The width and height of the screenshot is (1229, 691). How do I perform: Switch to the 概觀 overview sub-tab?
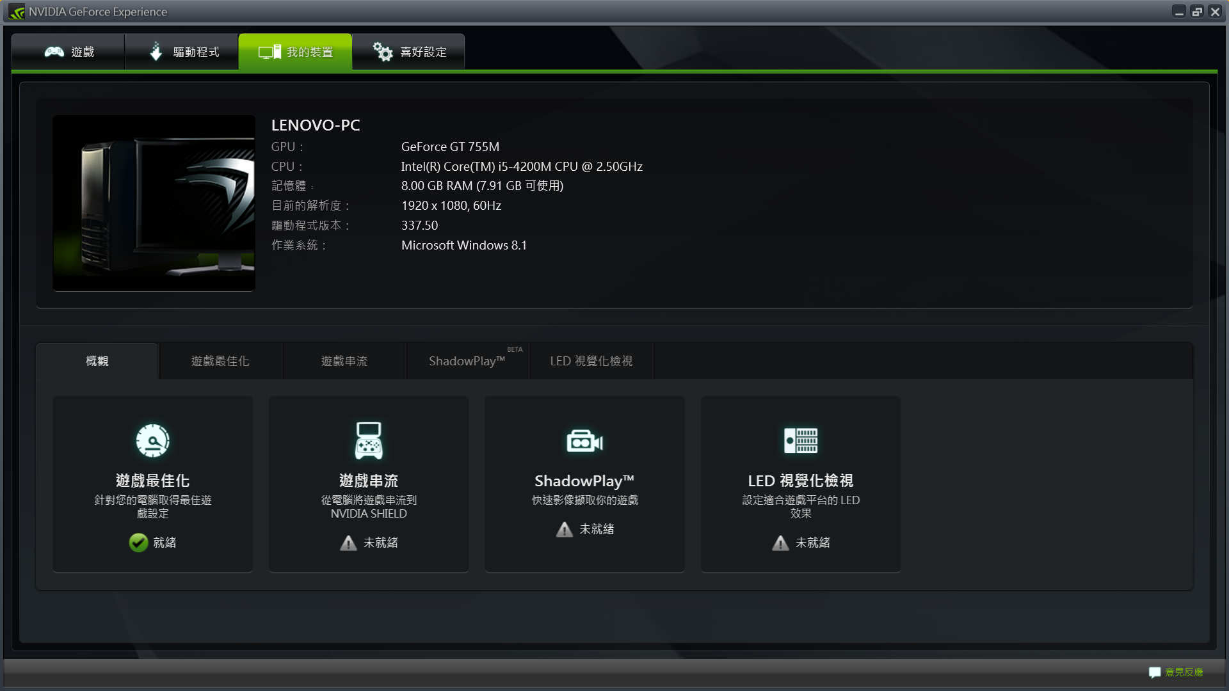(x=97, y=361)
